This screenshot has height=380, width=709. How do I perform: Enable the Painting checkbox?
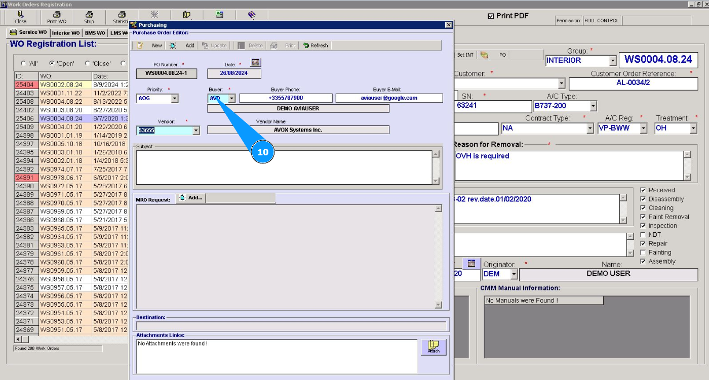point(643,252)
